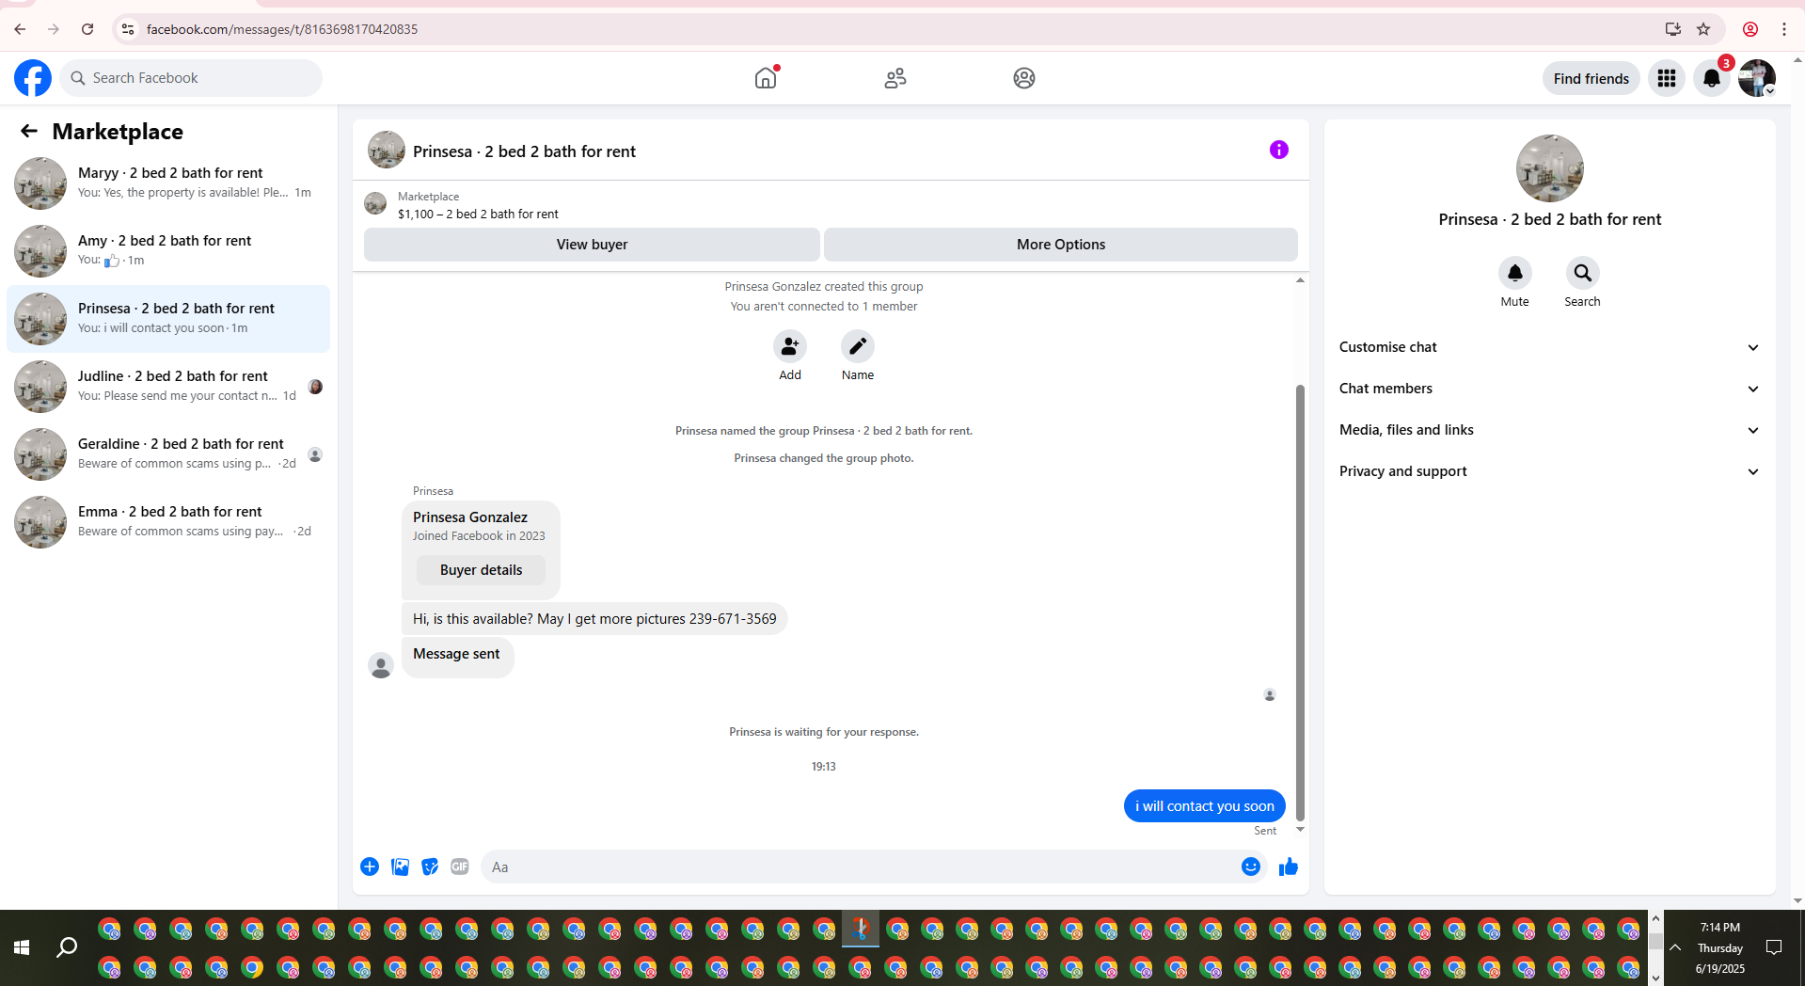This screenshot has height=986, width=1805.
Task: Go back from Marketplace with arrow
Action: click(x=29, y=131)
